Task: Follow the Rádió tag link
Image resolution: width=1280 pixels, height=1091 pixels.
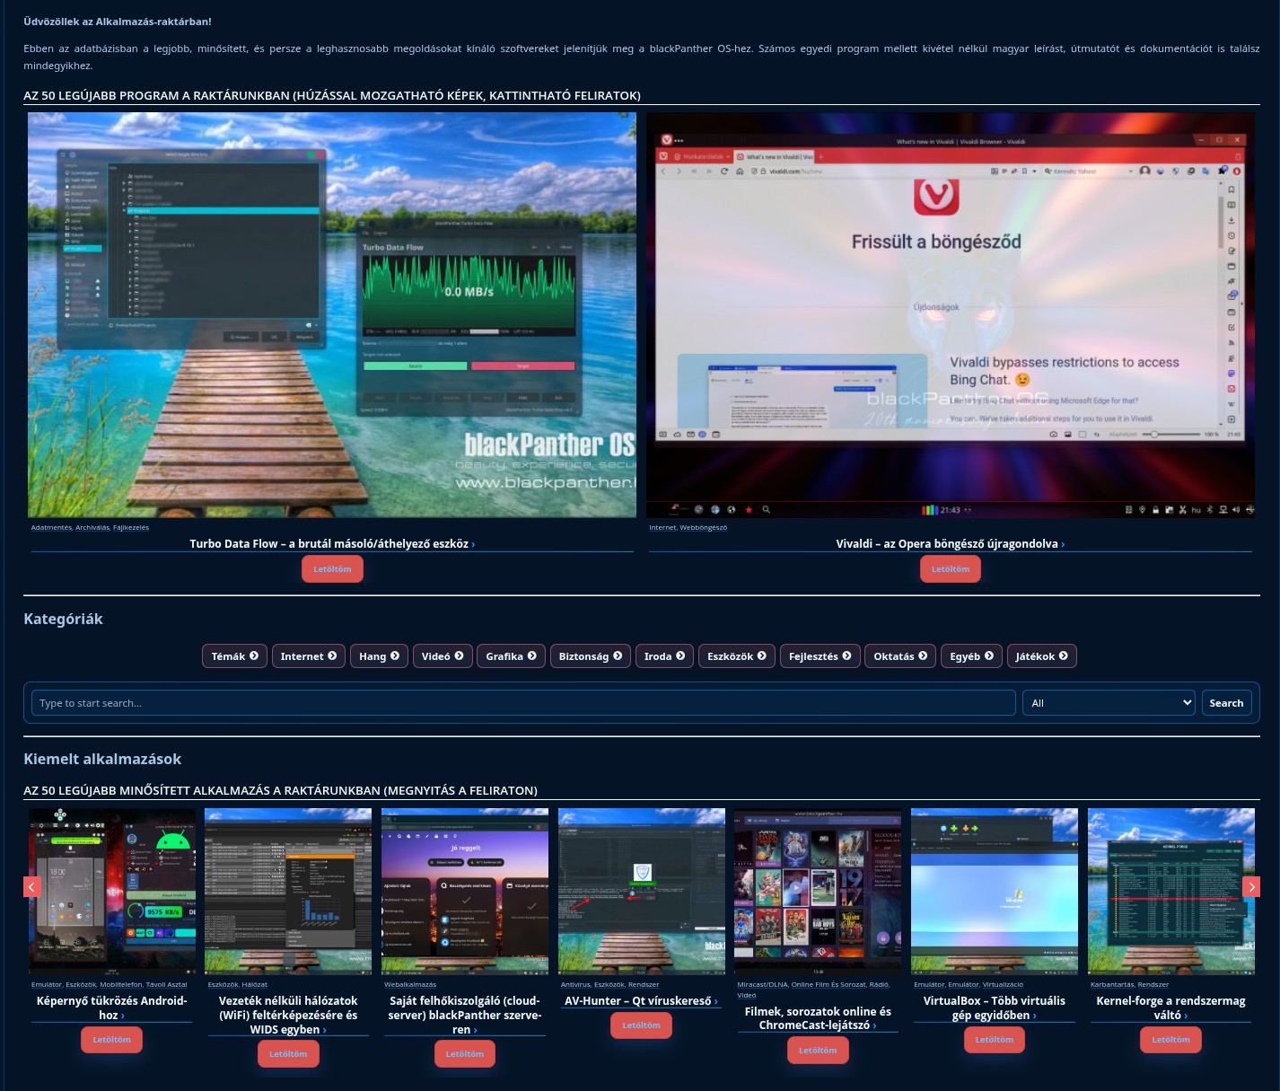Action: pos(880,985)
